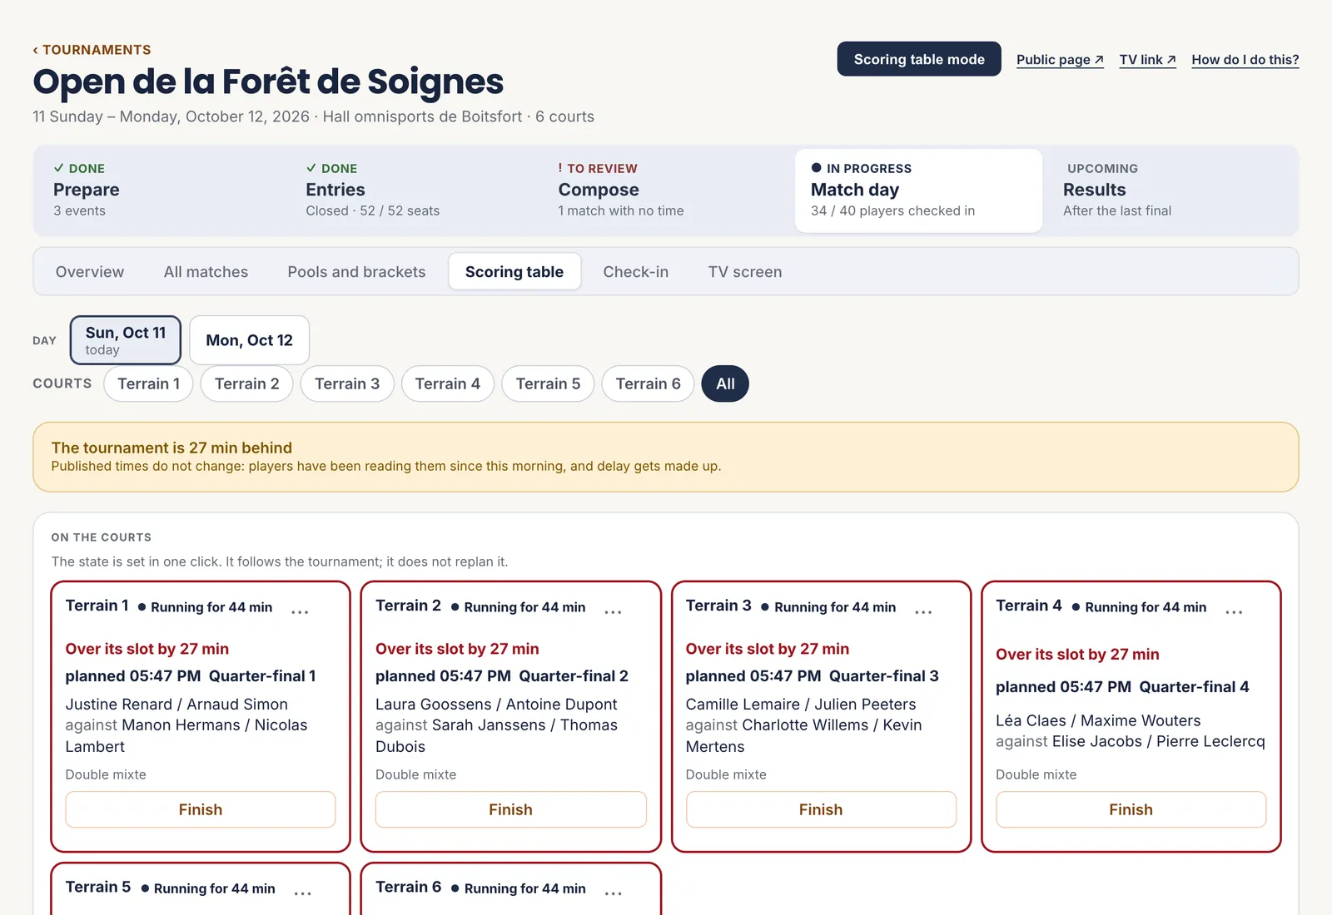
Task: Filter courts to Terrain 6
Action: 648,383
